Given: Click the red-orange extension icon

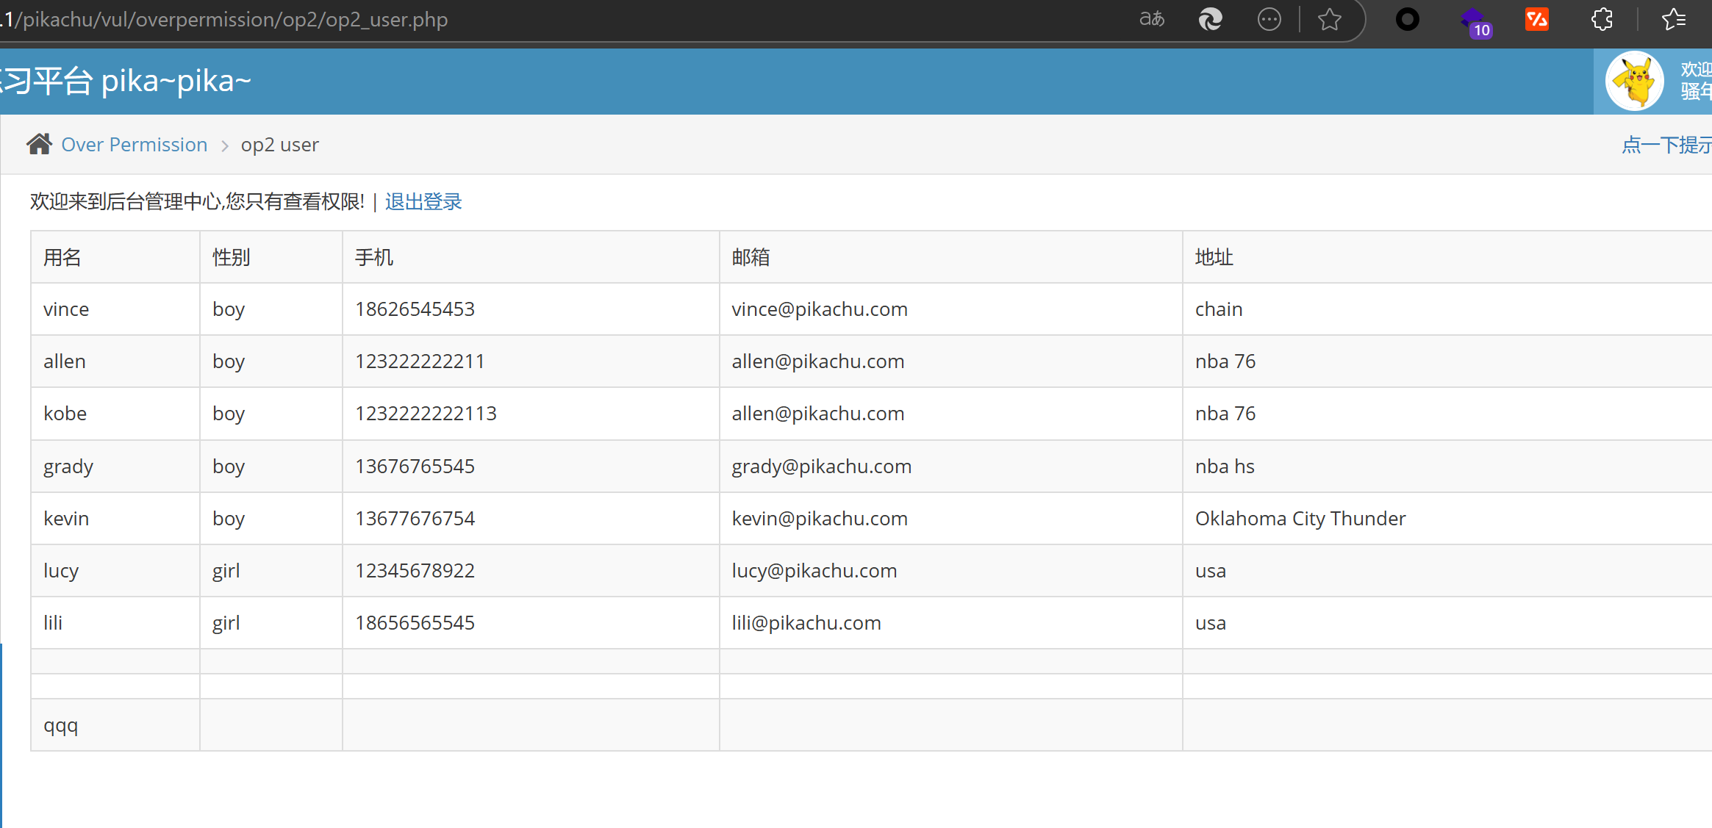Looking at the screenshot, I should (x=1537, y=19).
